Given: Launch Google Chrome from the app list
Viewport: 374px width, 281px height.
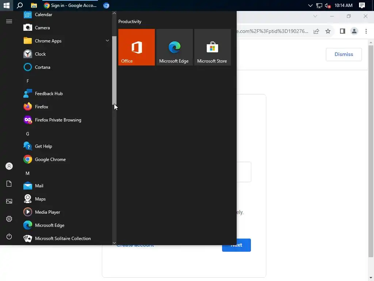Looking at the screenshot, I should click(x=67, y=160).
